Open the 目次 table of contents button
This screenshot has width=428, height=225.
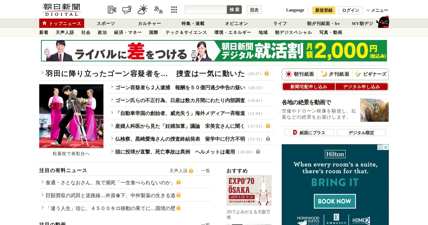pos(254,10)
